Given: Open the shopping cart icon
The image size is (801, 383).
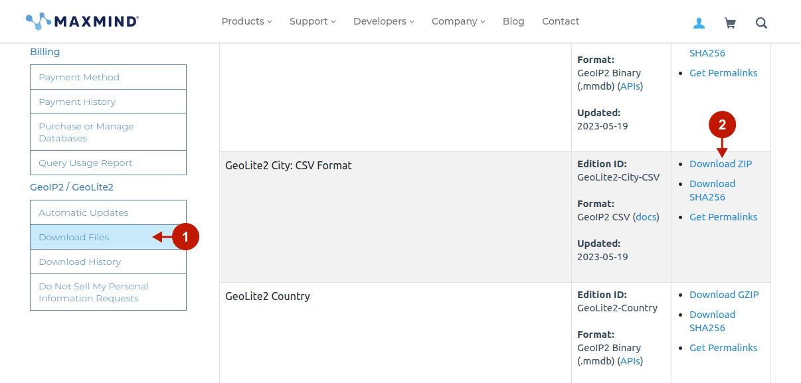Looking at the screenshot, I should coord(730,23).
